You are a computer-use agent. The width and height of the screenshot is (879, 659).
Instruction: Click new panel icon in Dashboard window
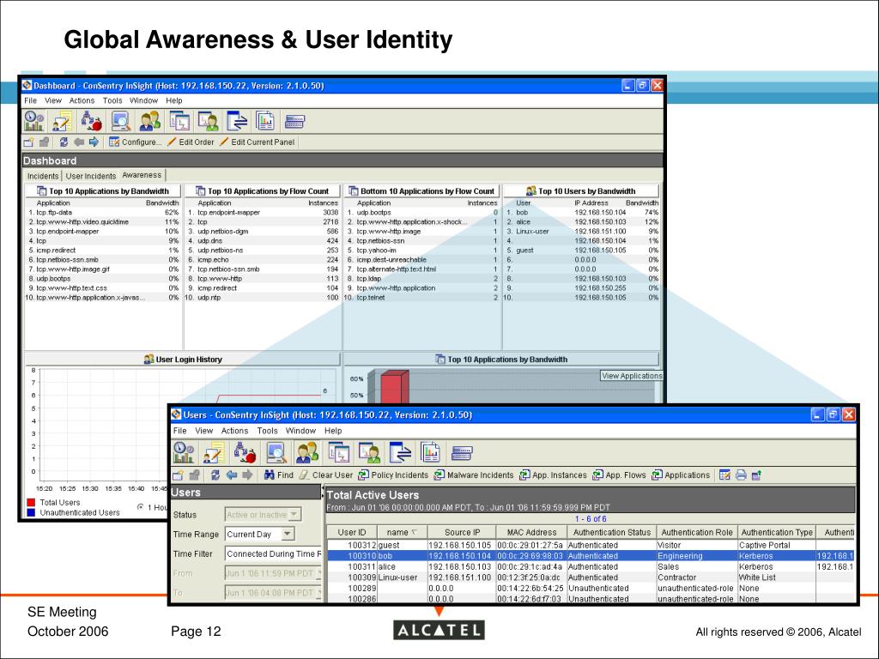point(29,142)
